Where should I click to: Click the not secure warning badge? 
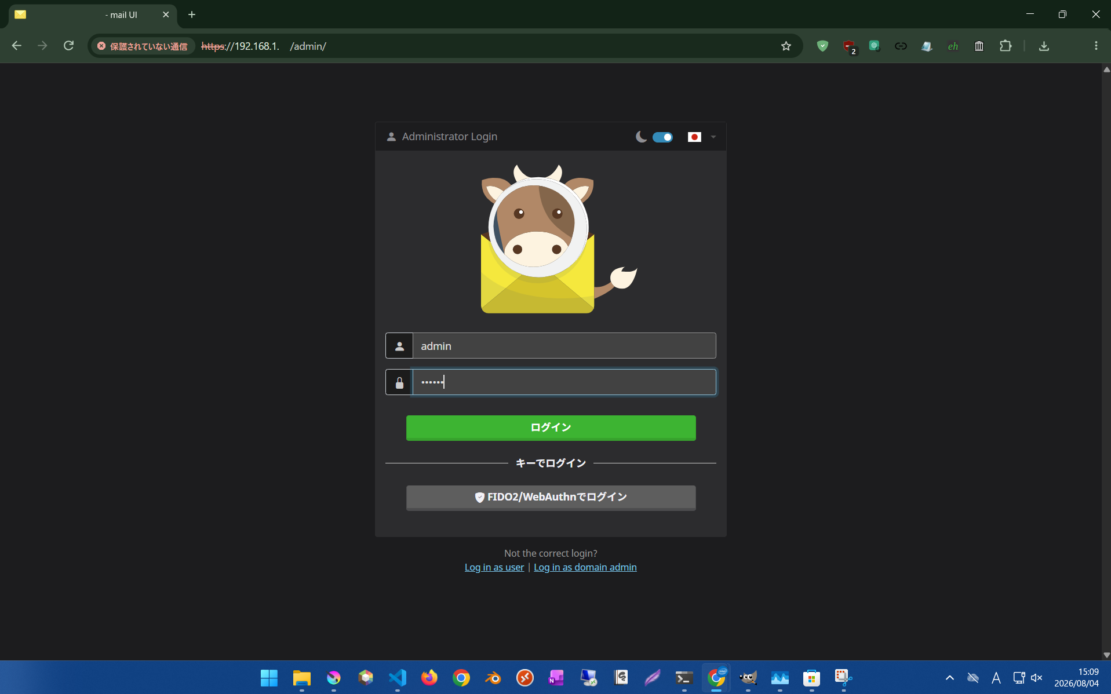click(x=143, y=46)
